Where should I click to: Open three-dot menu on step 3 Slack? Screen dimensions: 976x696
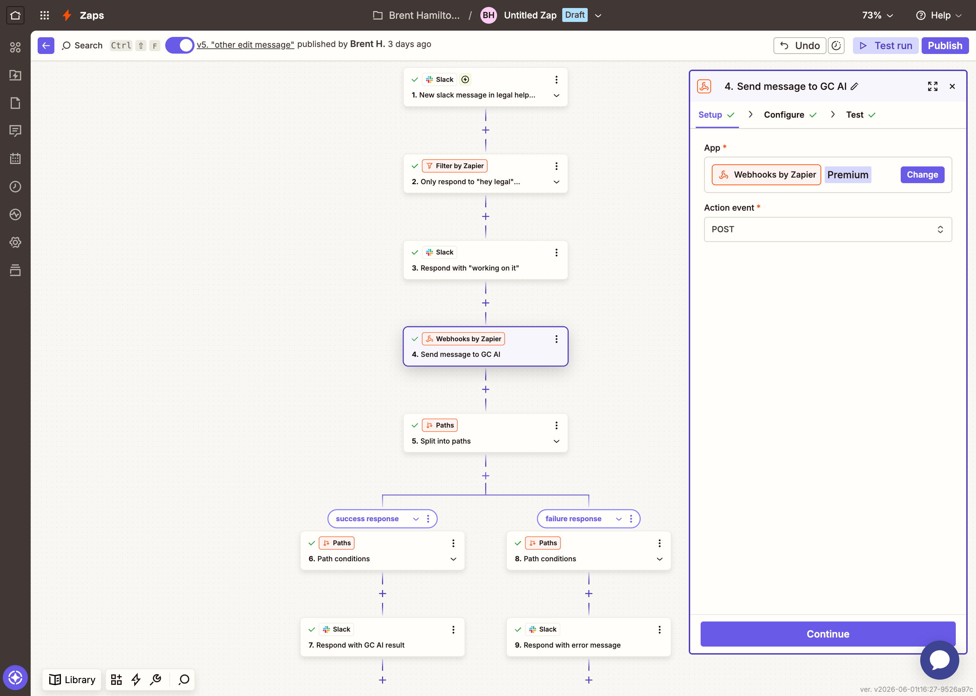coord(556,252)
